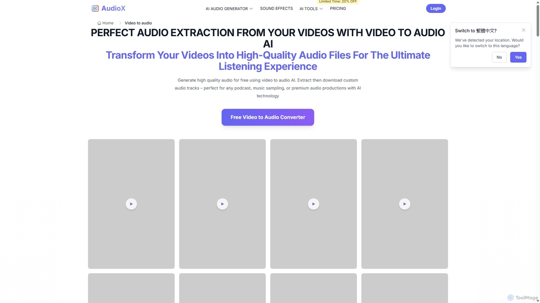Click the Limited Time 20% OFF badge
The height and width of the screenshot is (303, 540).
click(338, 2)
